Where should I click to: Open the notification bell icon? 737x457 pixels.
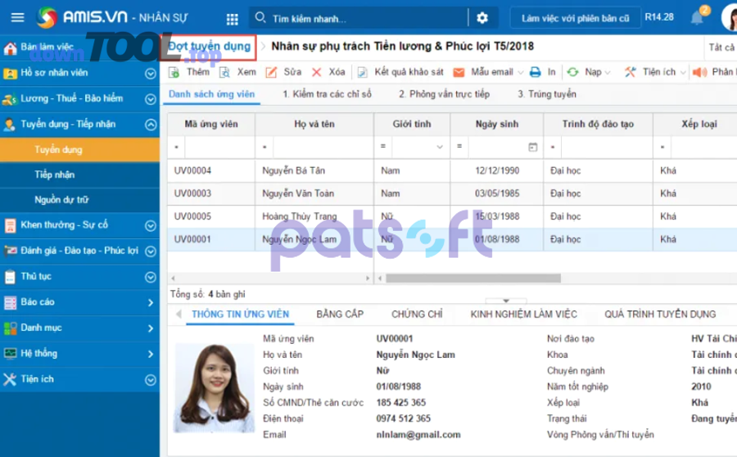tap(697, 18)
